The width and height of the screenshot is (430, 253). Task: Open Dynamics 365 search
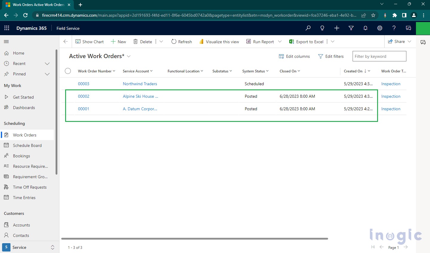point(308,28)
